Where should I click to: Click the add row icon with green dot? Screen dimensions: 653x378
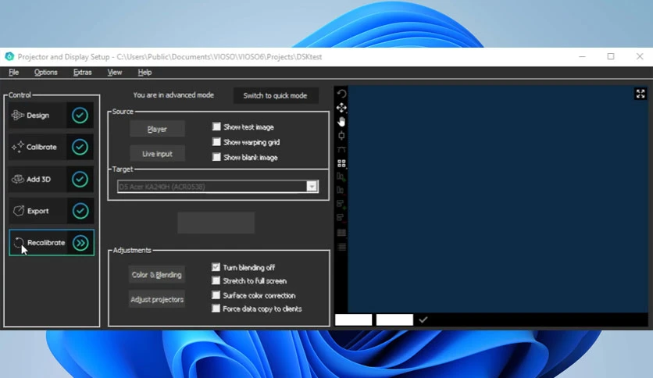(x=341, y=204)
